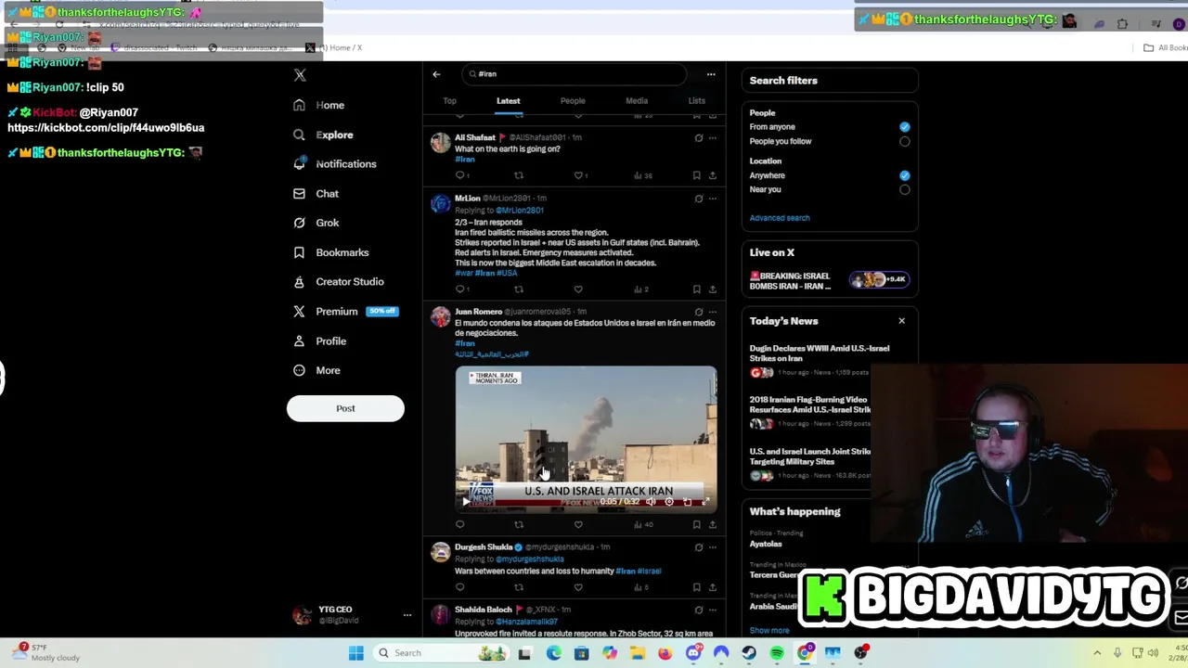The height and width of the screenshot is (668, 1188).
Task: Open Ali Shafaat's profile avatar
Action: click(441, 143)
